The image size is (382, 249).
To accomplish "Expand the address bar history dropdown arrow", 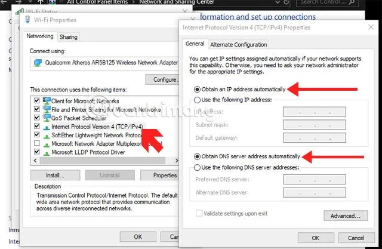I will click(x=277, y=2).
